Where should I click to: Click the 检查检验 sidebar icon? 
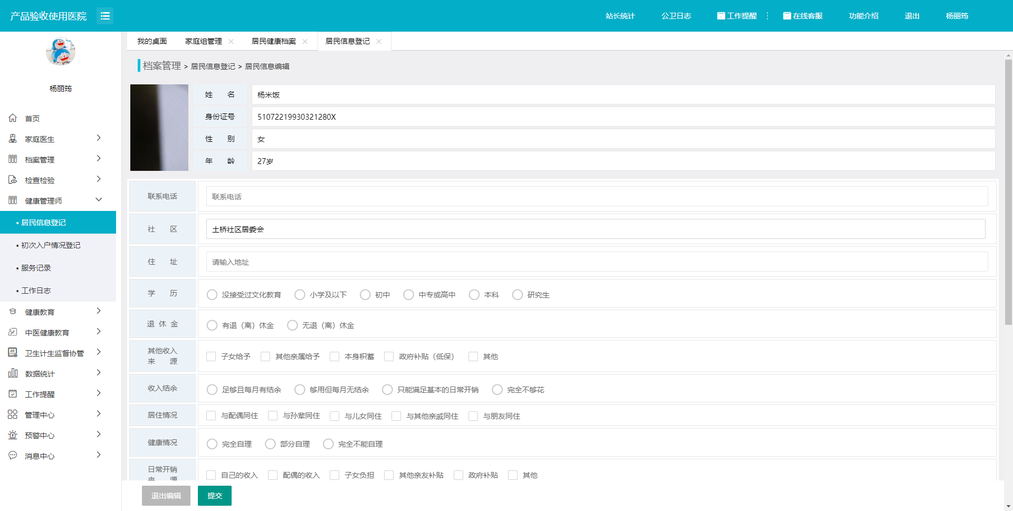[13, 180]
